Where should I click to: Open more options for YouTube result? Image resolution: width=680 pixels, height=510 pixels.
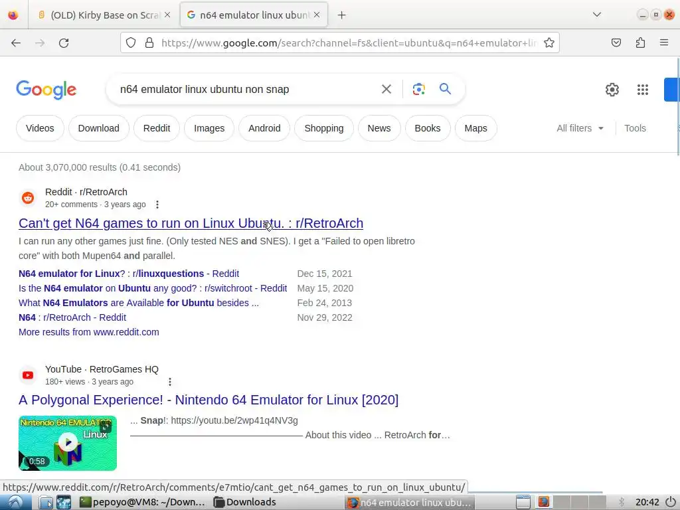tap(170, 382)
